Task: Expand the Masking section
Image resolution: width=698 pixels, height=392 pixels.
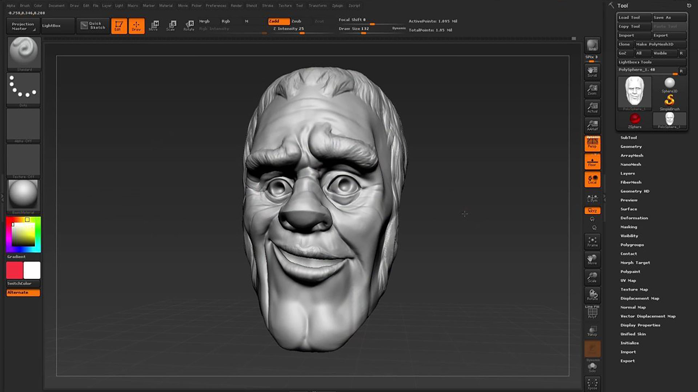Action: (629, 227)
